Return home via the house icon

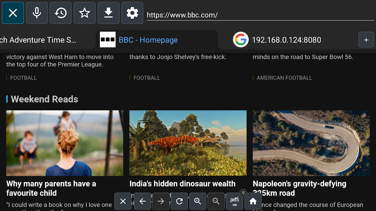pyautogui.click(x=253, y=201)
